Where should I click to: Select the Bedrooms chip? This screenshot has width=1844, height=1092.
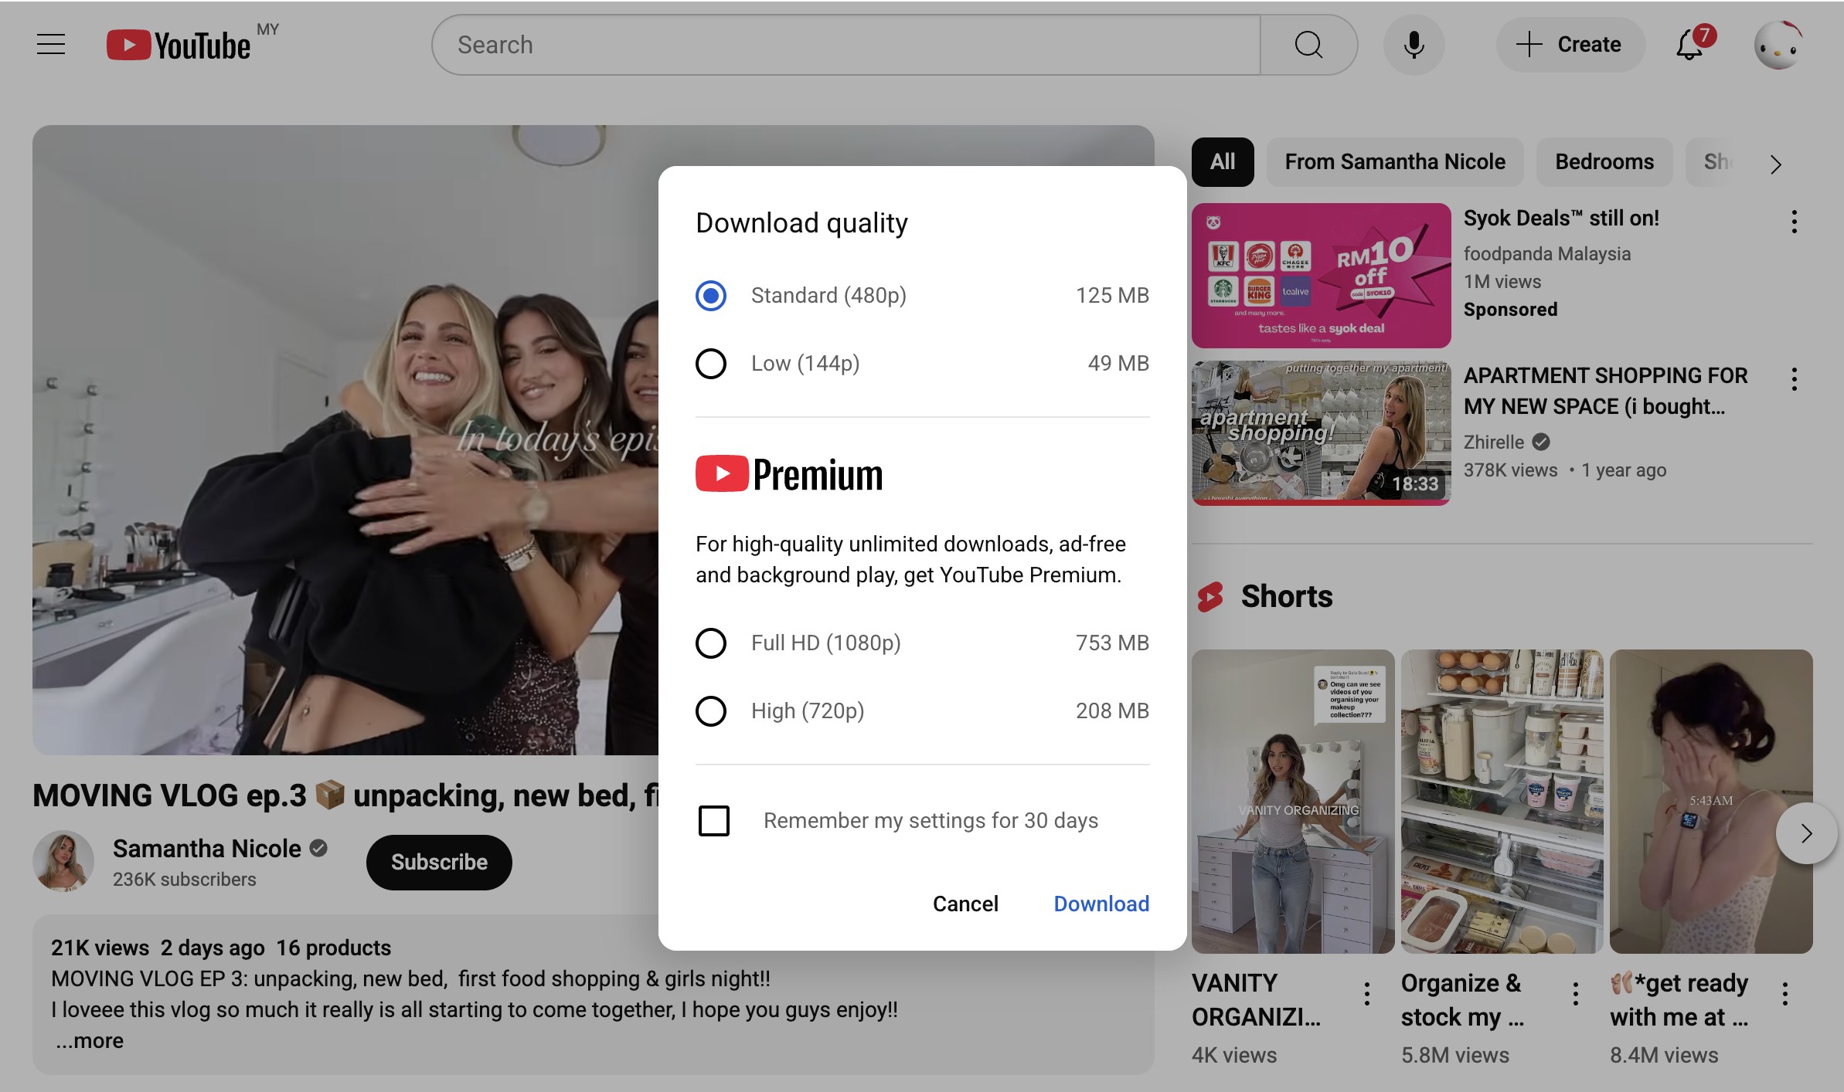1604,162
